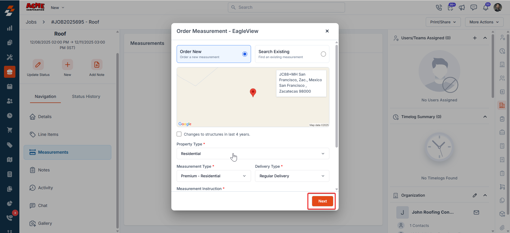This screenshot has width=510, height=233.
Task: Click the Add Note icon
Action: 97,64
